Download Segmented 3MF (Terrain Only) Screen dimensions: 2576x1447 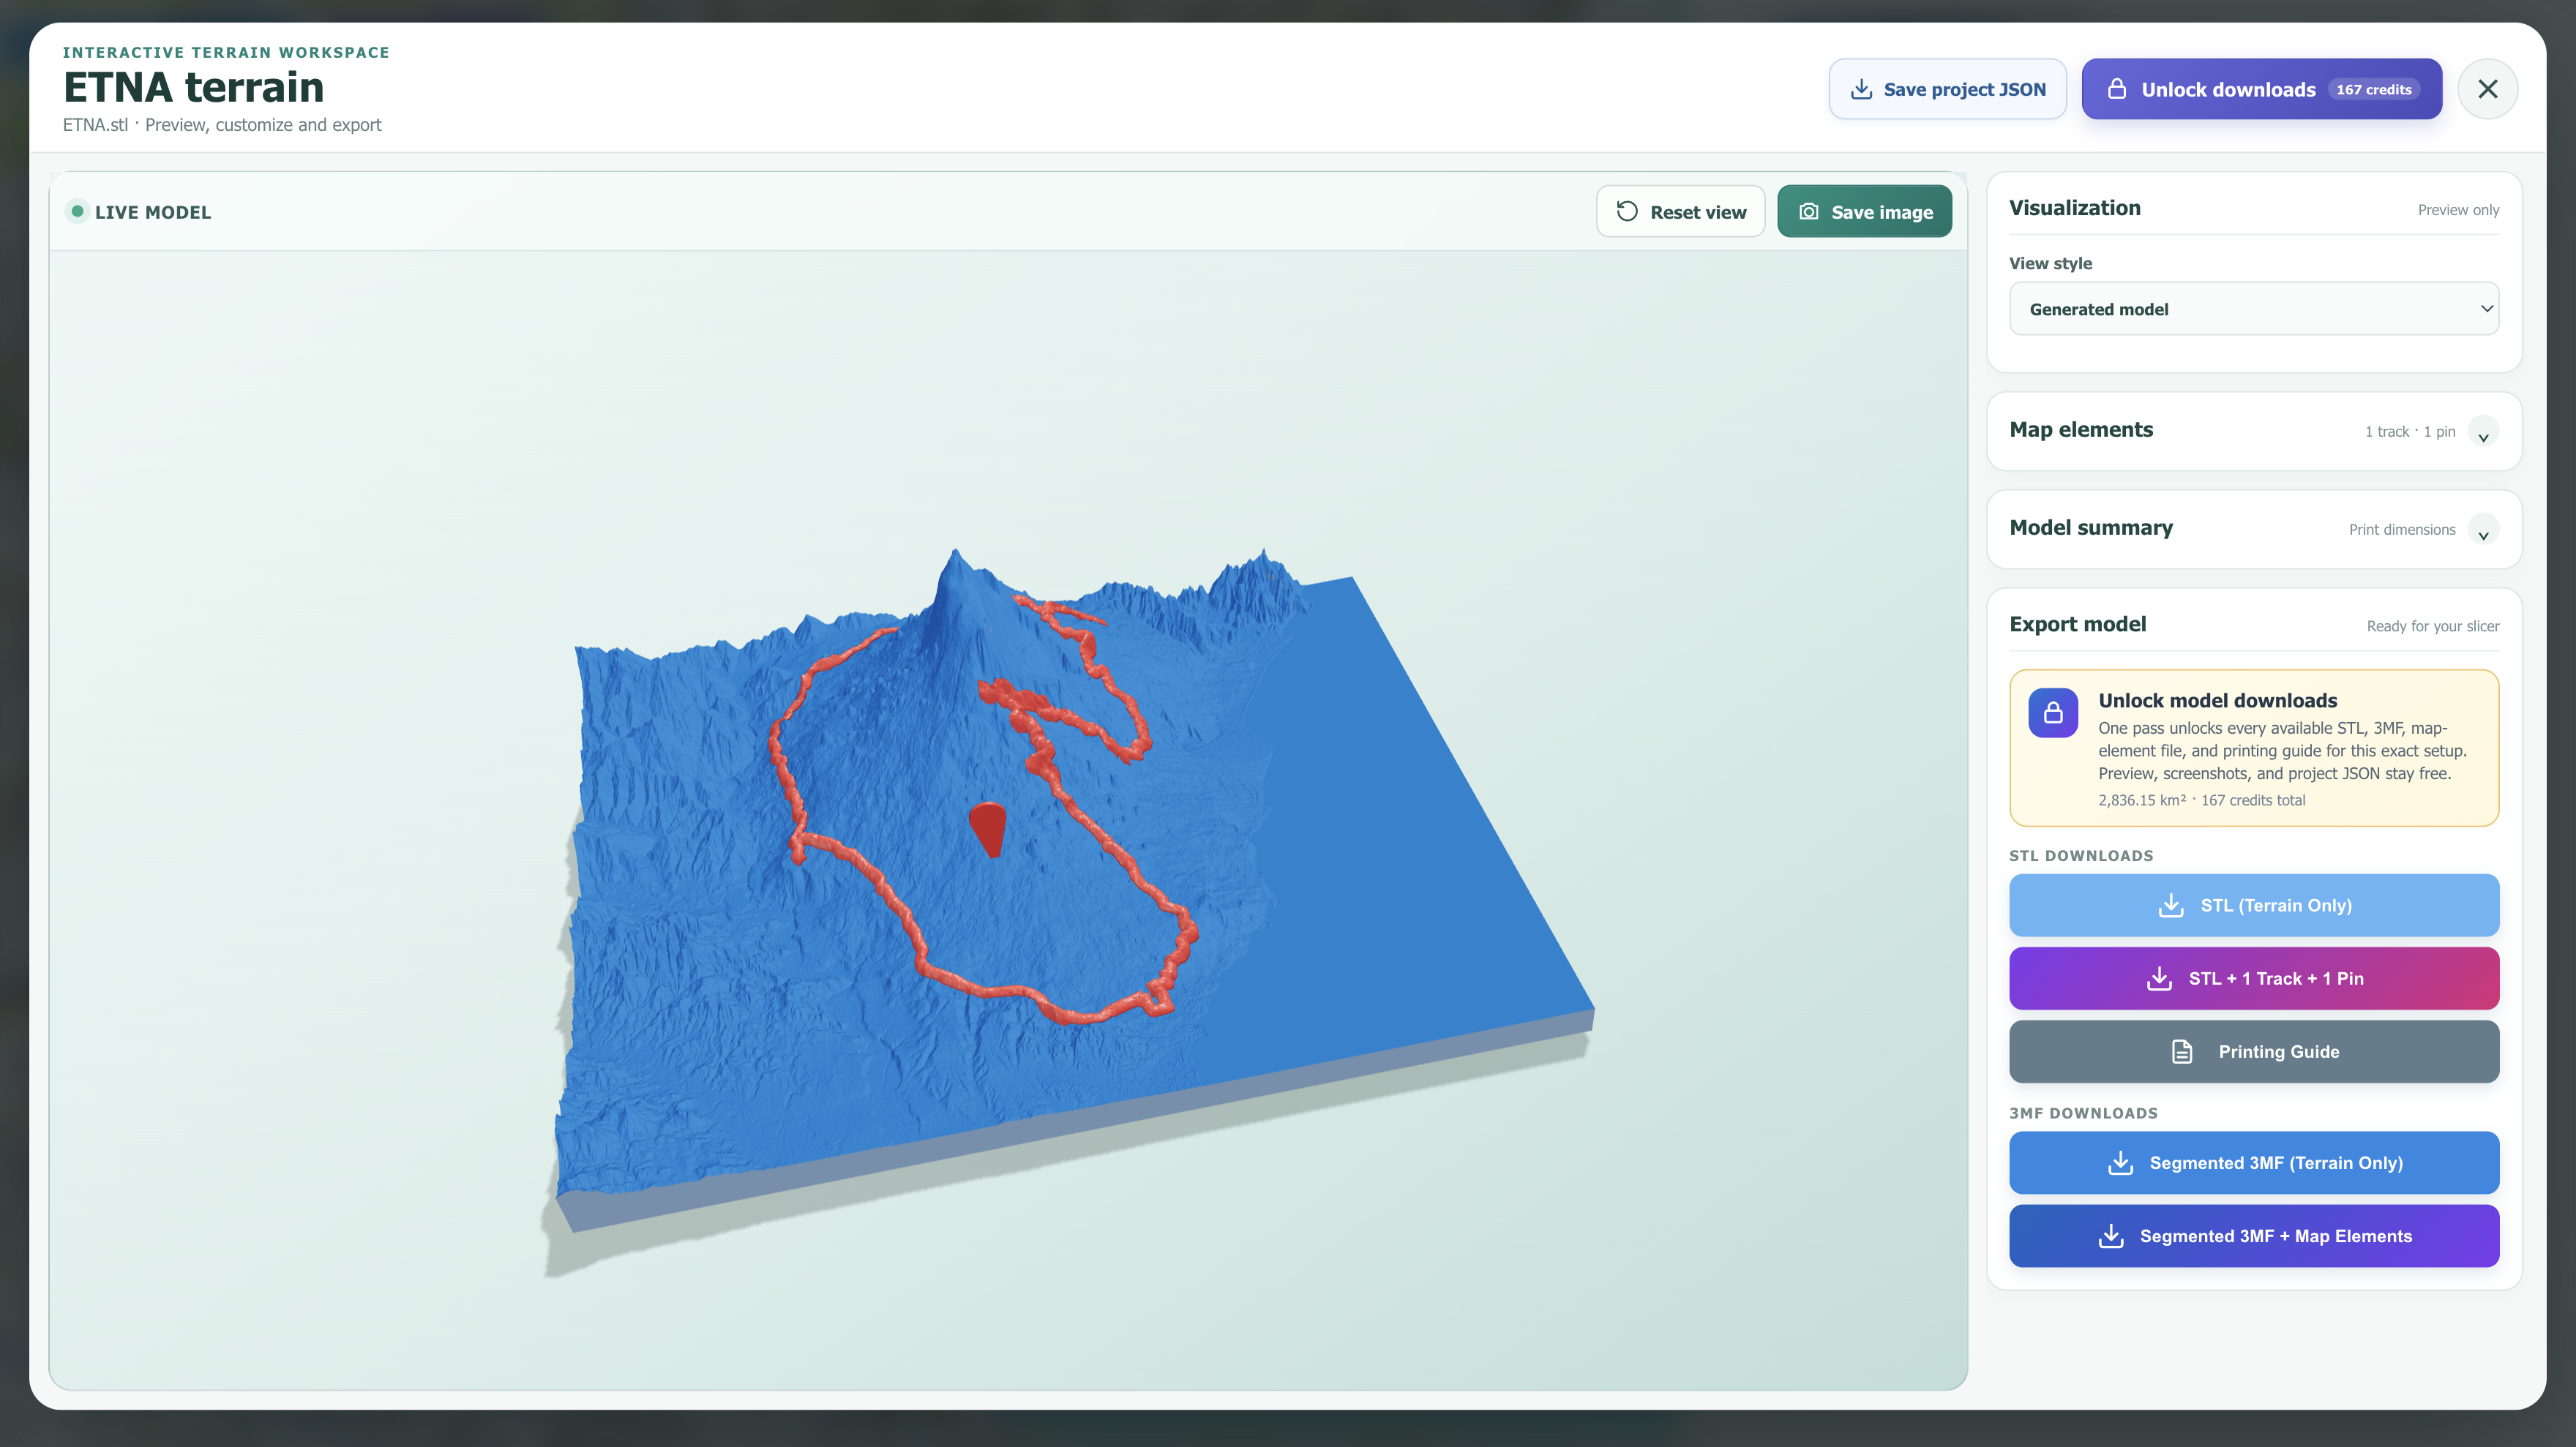pyautogui.click(x=2254, y=1162)
